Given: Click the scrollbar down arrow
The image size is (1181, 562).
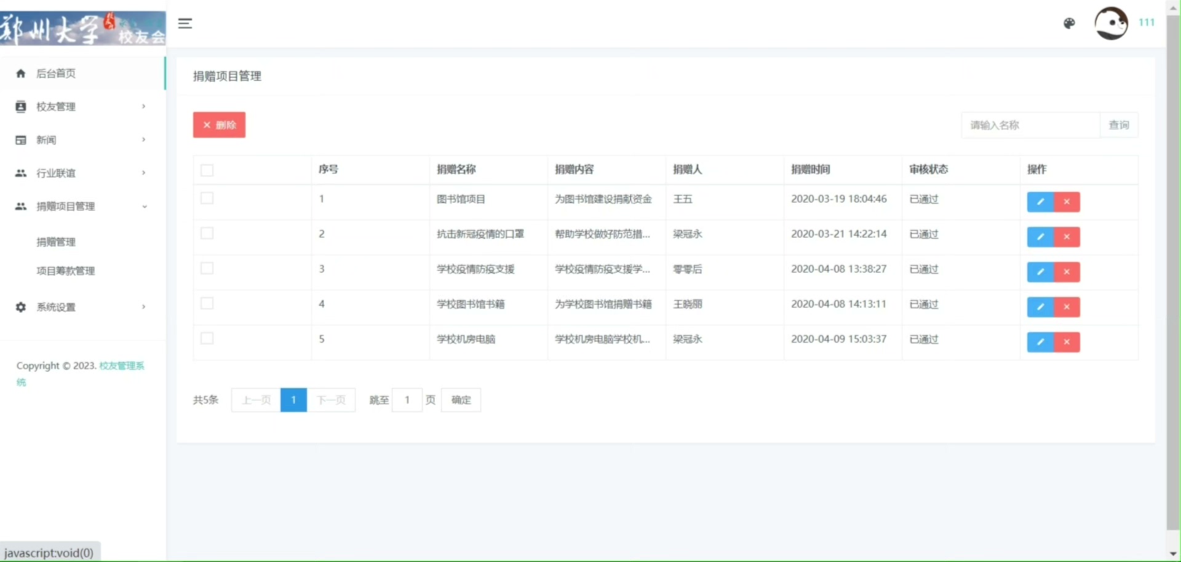Looking at the screenshot, I should click(x=1173, y=554).
